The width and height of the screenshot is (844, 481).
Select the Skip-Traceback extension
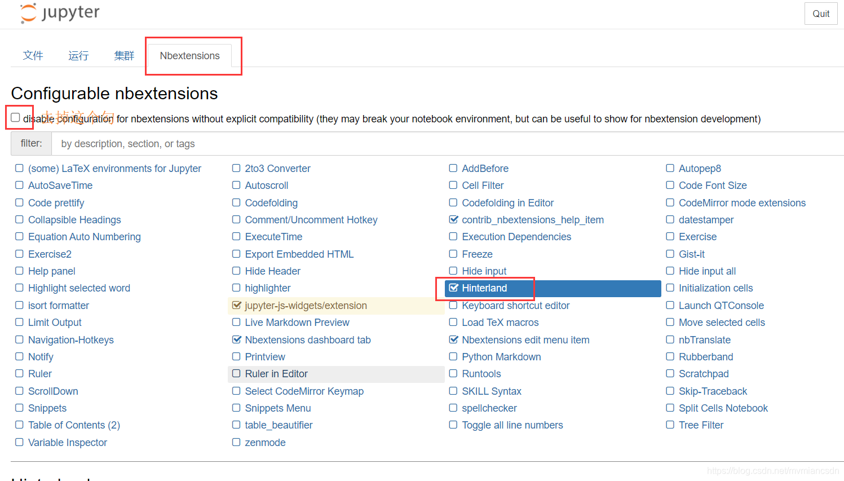[713, 391]
